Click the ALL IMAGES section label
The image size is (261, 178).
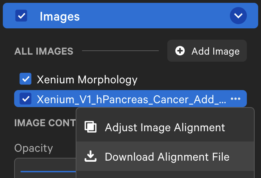point(44,51)
